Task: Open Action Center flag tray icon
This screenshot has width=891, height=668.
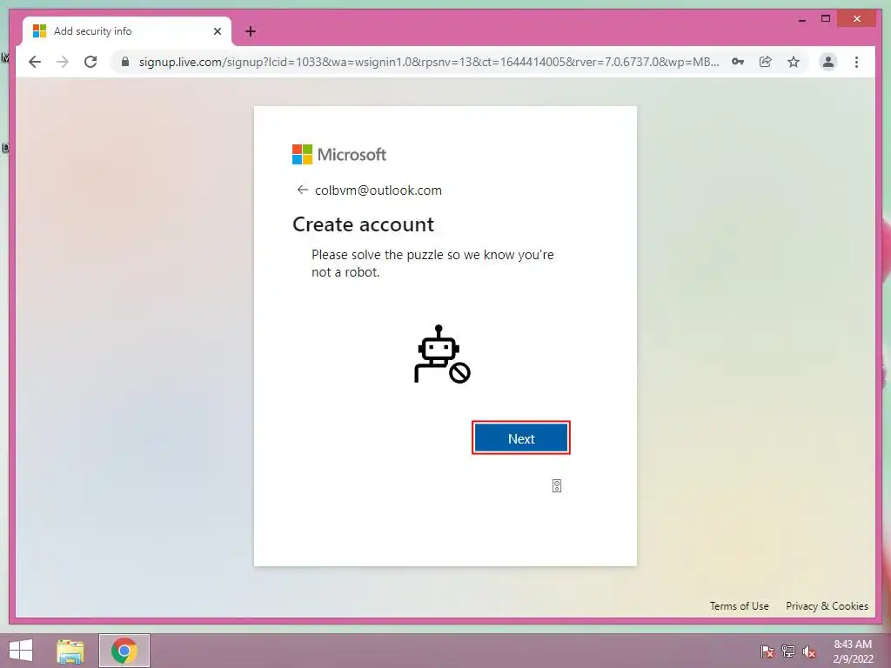Action: pos(767,651)
